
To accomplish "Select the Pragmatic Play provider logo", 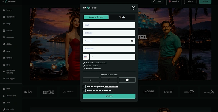I will click(209, 92).
